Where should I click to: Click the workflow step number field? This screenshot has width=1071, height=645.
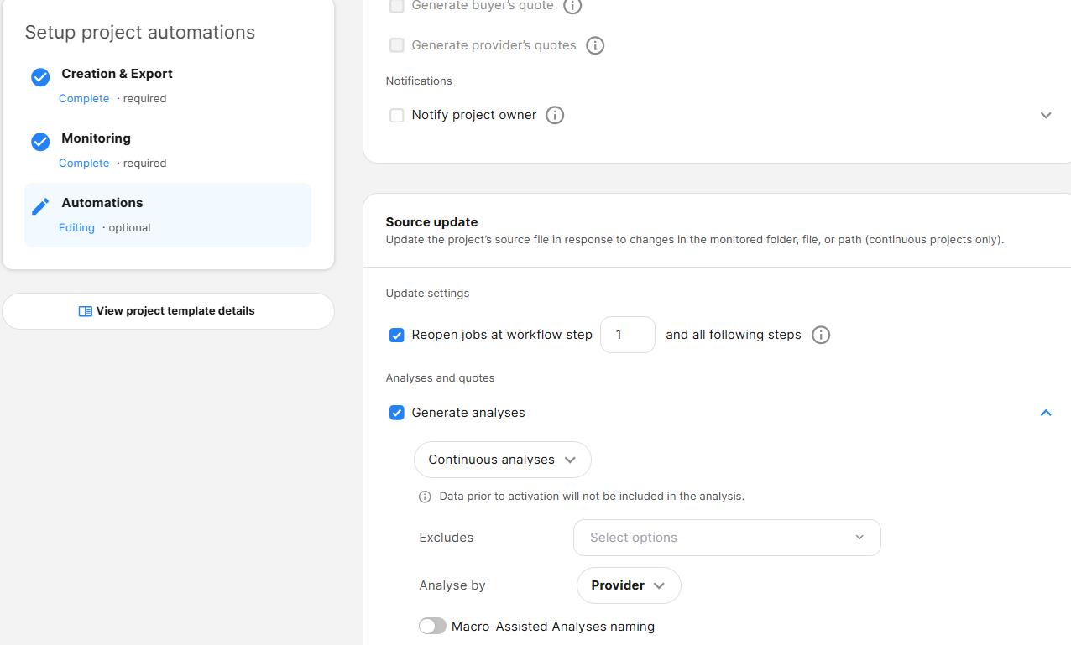point(628,335)
